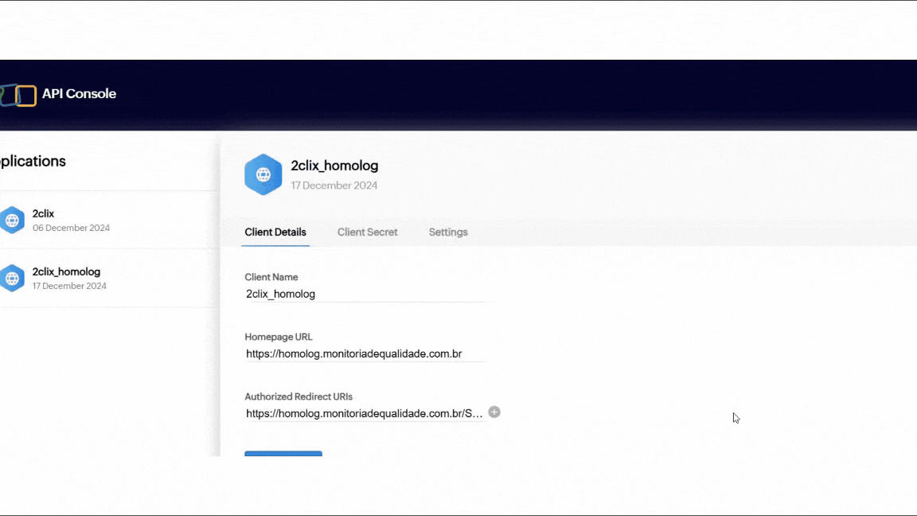Click the Zoho logo in header
The image size is (917, 516).
pyautogui.click(x=19, y=96)
